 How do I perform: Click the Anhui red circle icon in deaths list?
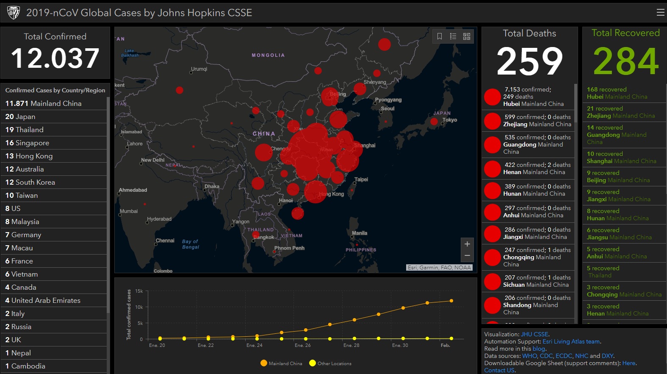coord(493,212)
